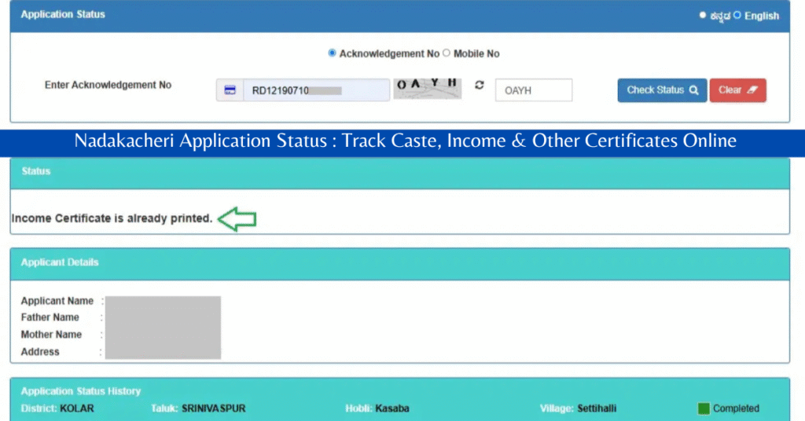805x421 pixels.
Task: Focus the acknowledgement number input field
Action: (316, 90)
